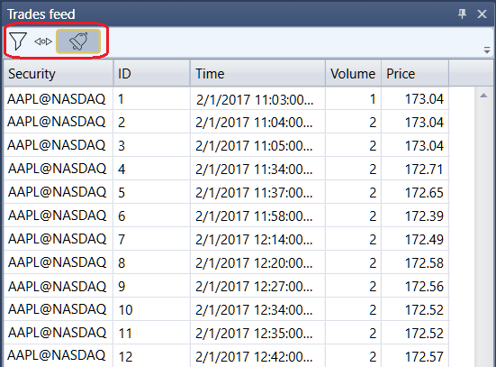The height and width of the screenshot is (367, 496).
Task: Close the Trades feed panel
Action: pos(482,14)
